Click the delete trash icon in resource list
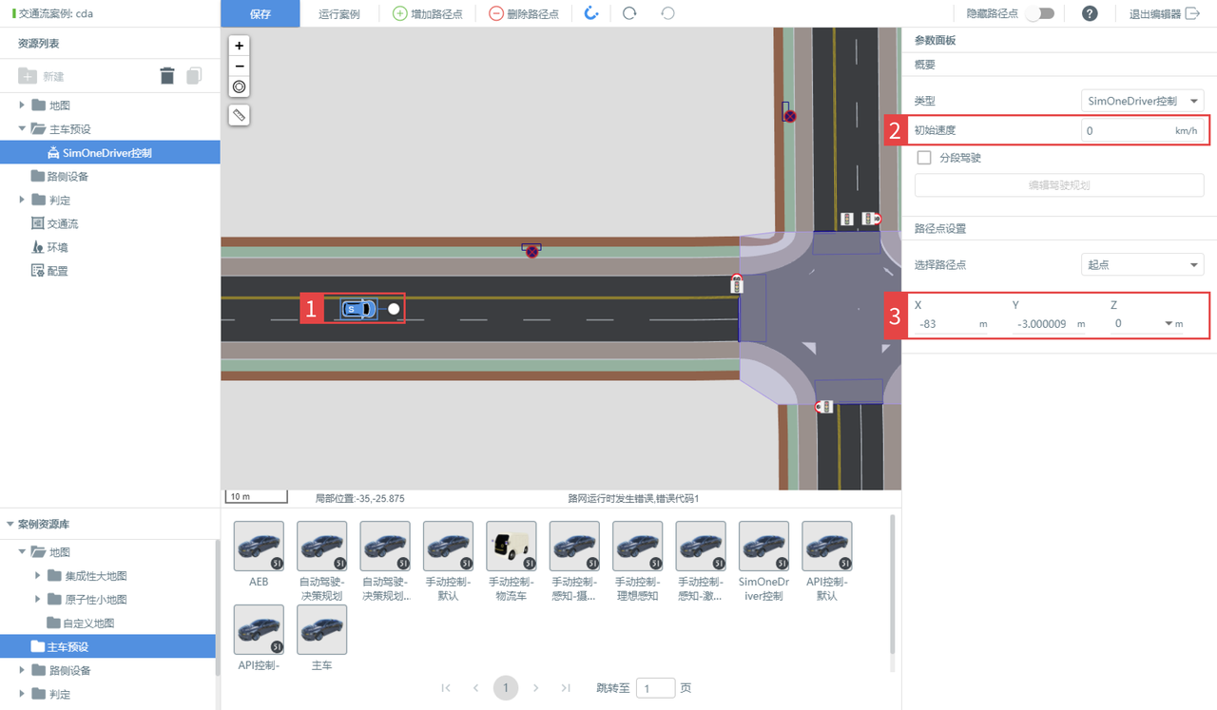The width and height of the screenshot is (1217, 710). [167, 76]
